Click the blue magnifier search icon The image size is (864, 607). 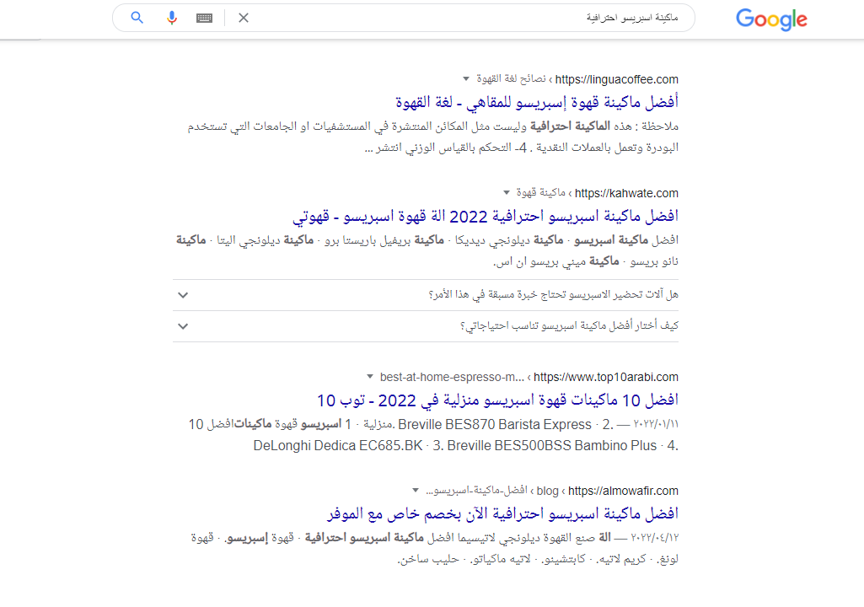coord(137,17)
